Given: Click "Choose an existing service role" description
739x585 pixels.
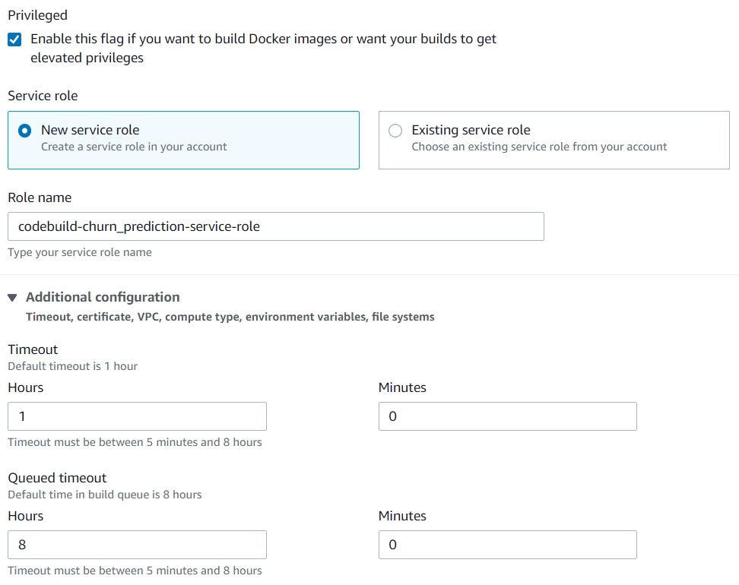Looking at the screenshot, I should pyautogui.click(x=539, y=147).
